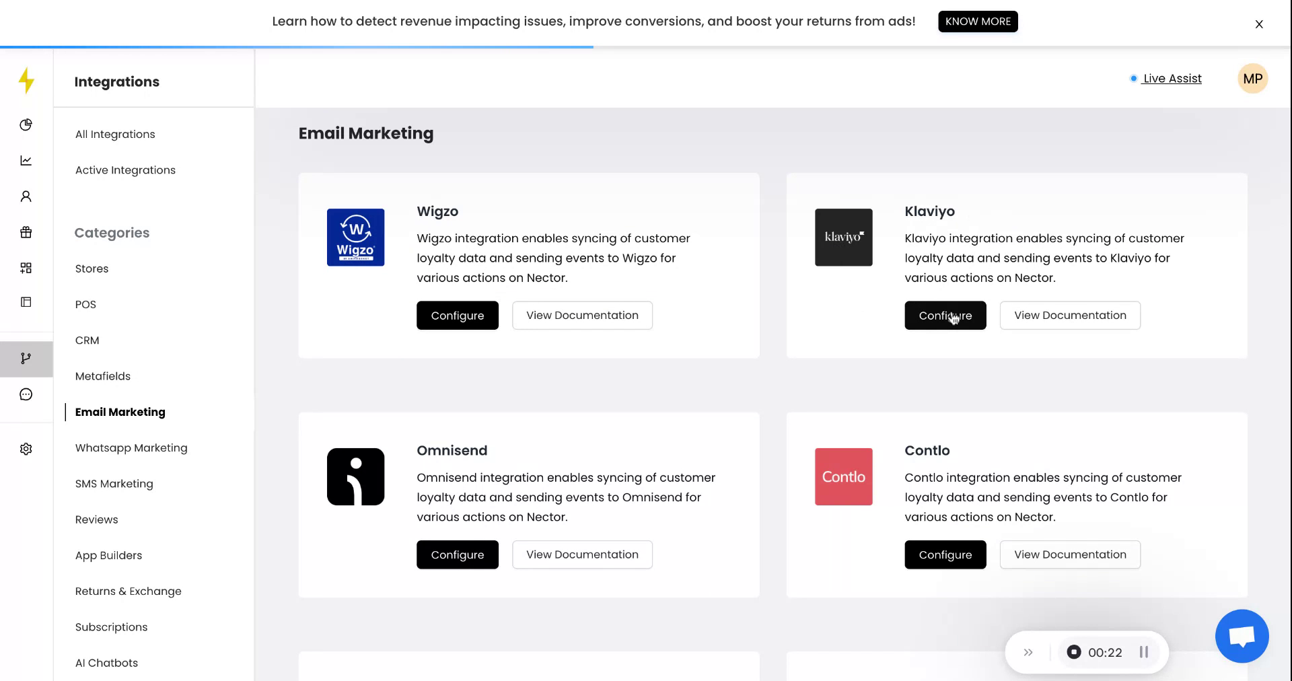Dismiss the top announcement banner
The height and width of the screenshot is (681, 1292).
click(x=1259, y=24)
